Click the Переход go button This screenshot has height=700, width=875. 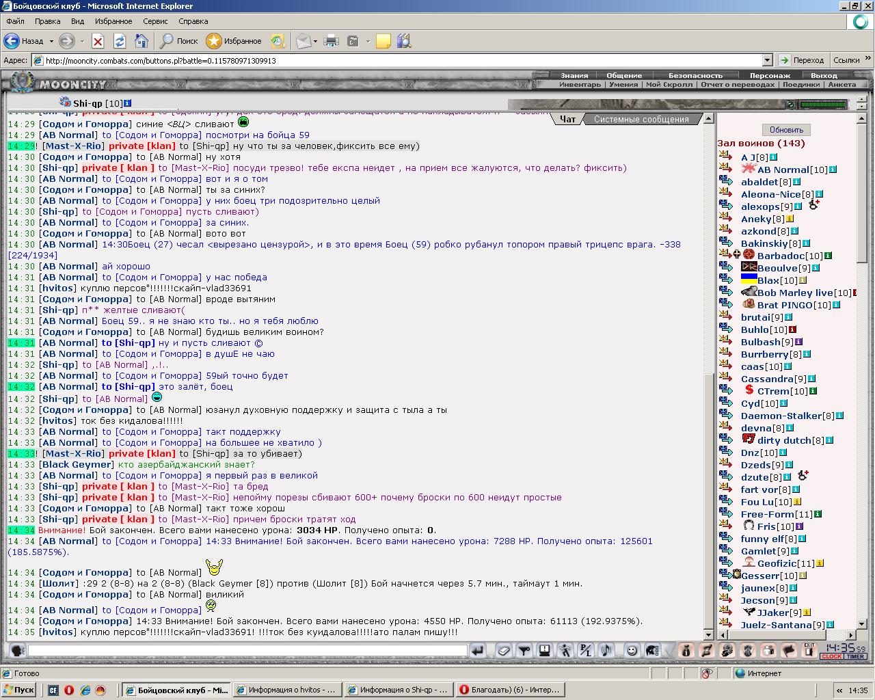802,60
